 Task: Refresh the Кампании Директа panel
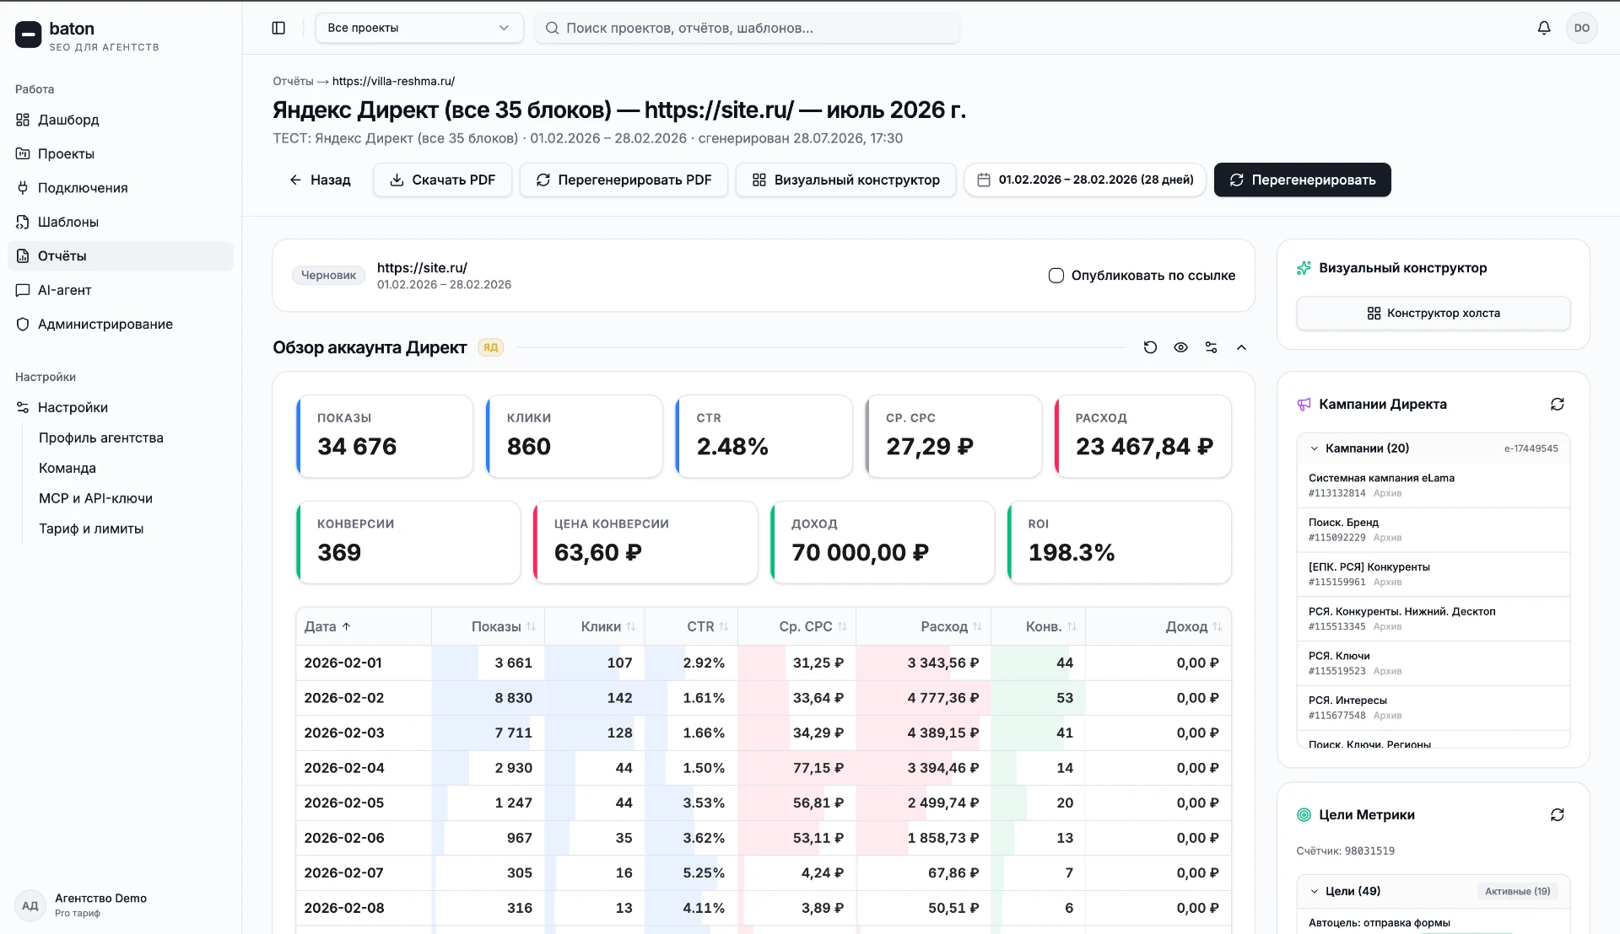[x=1558, y=405]
